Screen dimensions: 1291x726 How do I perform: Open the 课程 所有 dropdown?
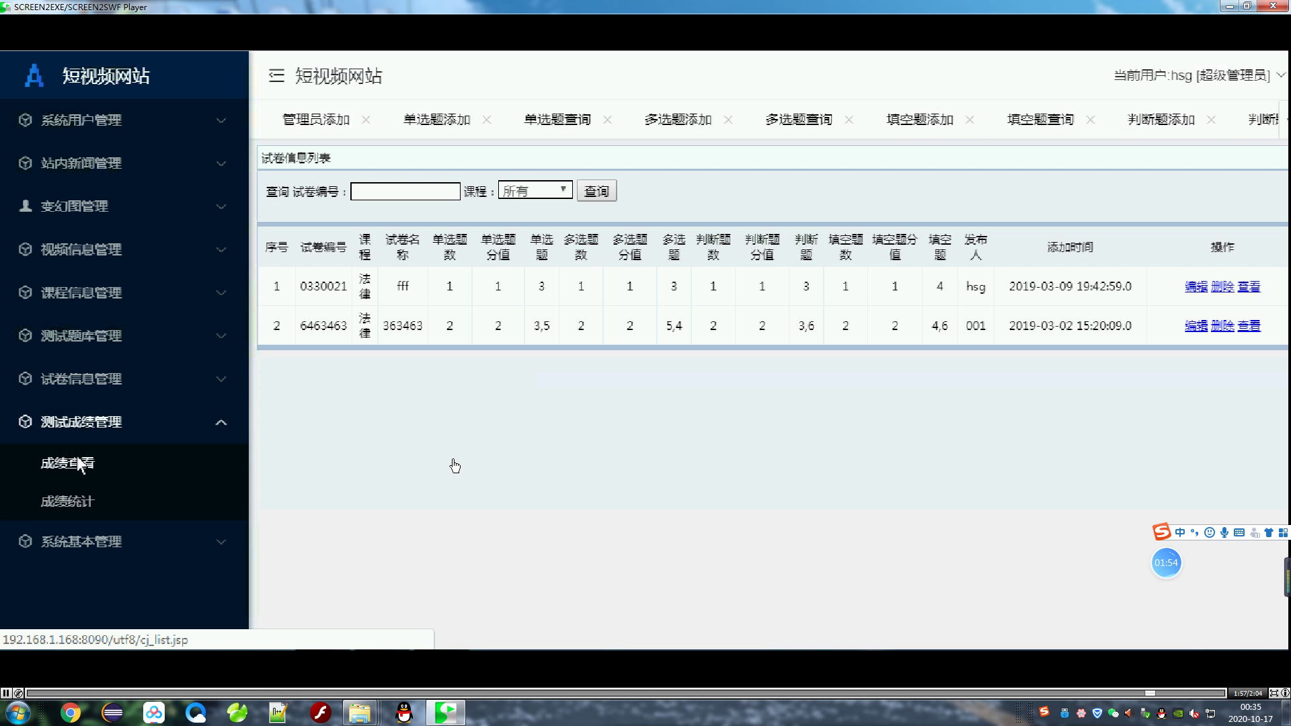pos(535,190)
